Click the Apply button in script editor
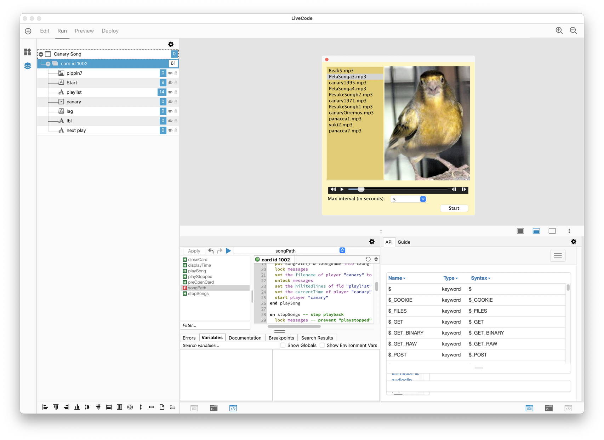 194,251
